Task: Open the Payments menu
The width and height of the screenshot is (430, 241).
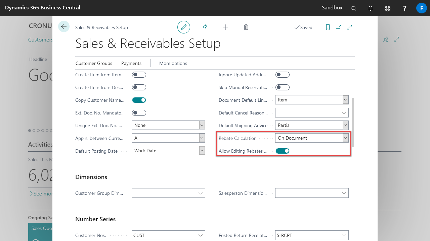Action: pyautogui.click(x=131, y=63)
